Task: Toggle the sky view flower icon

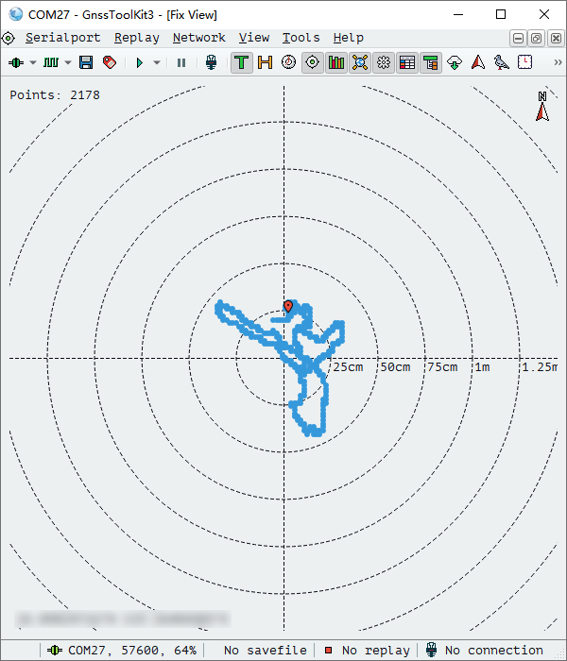Action: (x=384, y=63)
